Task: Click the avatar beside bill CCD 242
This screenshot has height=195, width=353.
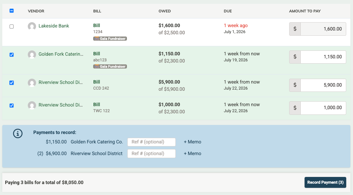Action: click(32, 82)
